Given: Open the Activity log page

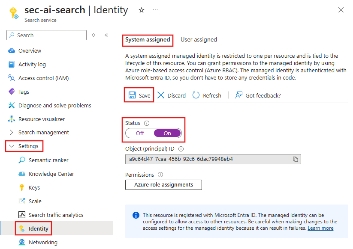Looking at the screenshot, I should pyautogui.click(x=32, y=65).
